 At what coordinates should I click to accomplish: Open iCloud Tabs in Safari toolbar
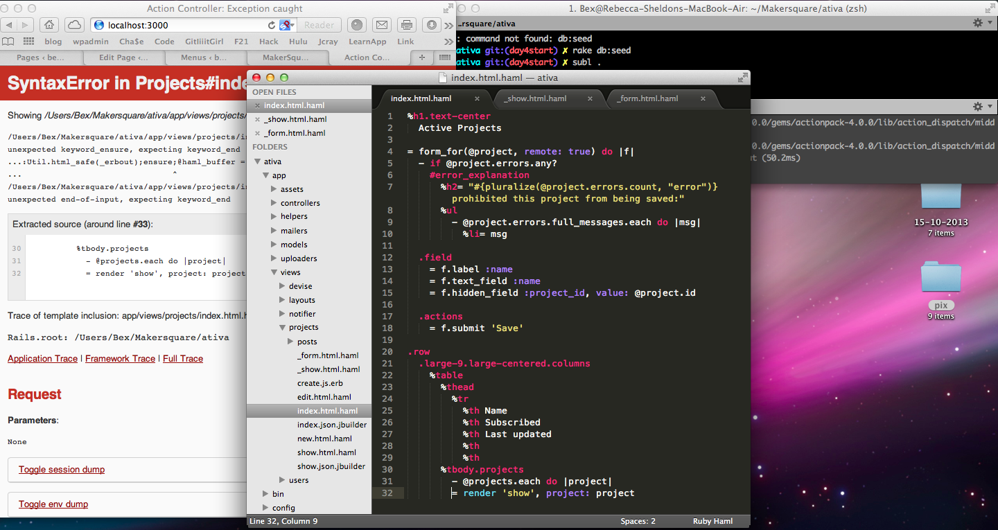tap(74, 25)
